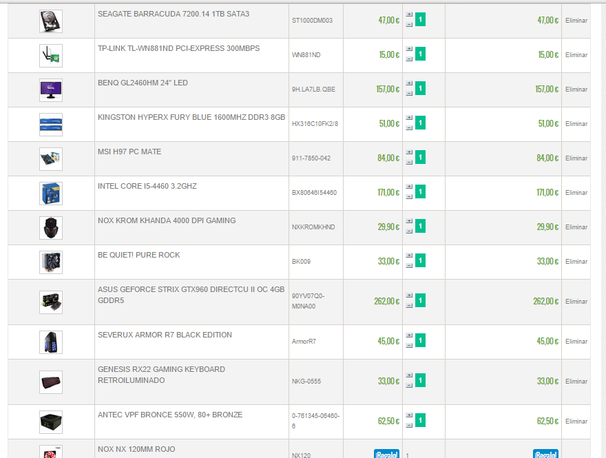This screenshot has width=606, height=458.
Task: Open Intel Core i5 box thumbnail
Action: pyautogui.click(x=51, y=194)
